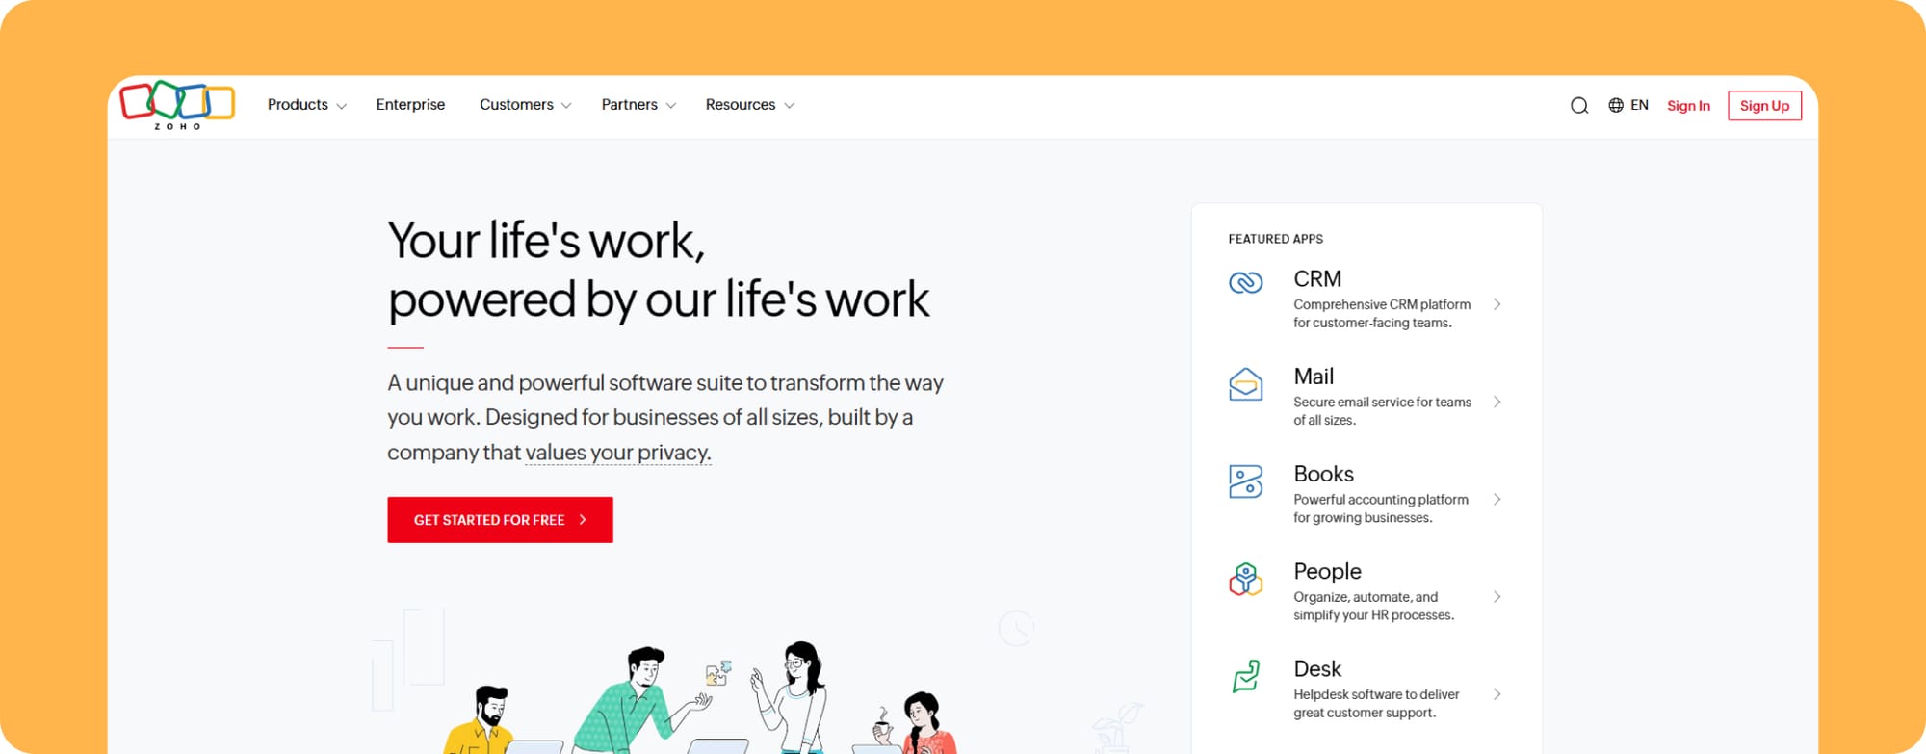Viewport: 1926px width, 754px height.
Task: Click the Books app icon
Action: [1245, 481]
